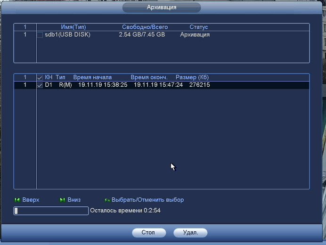
Task: Click the Тип column header
Action: [x=60, y=77]
